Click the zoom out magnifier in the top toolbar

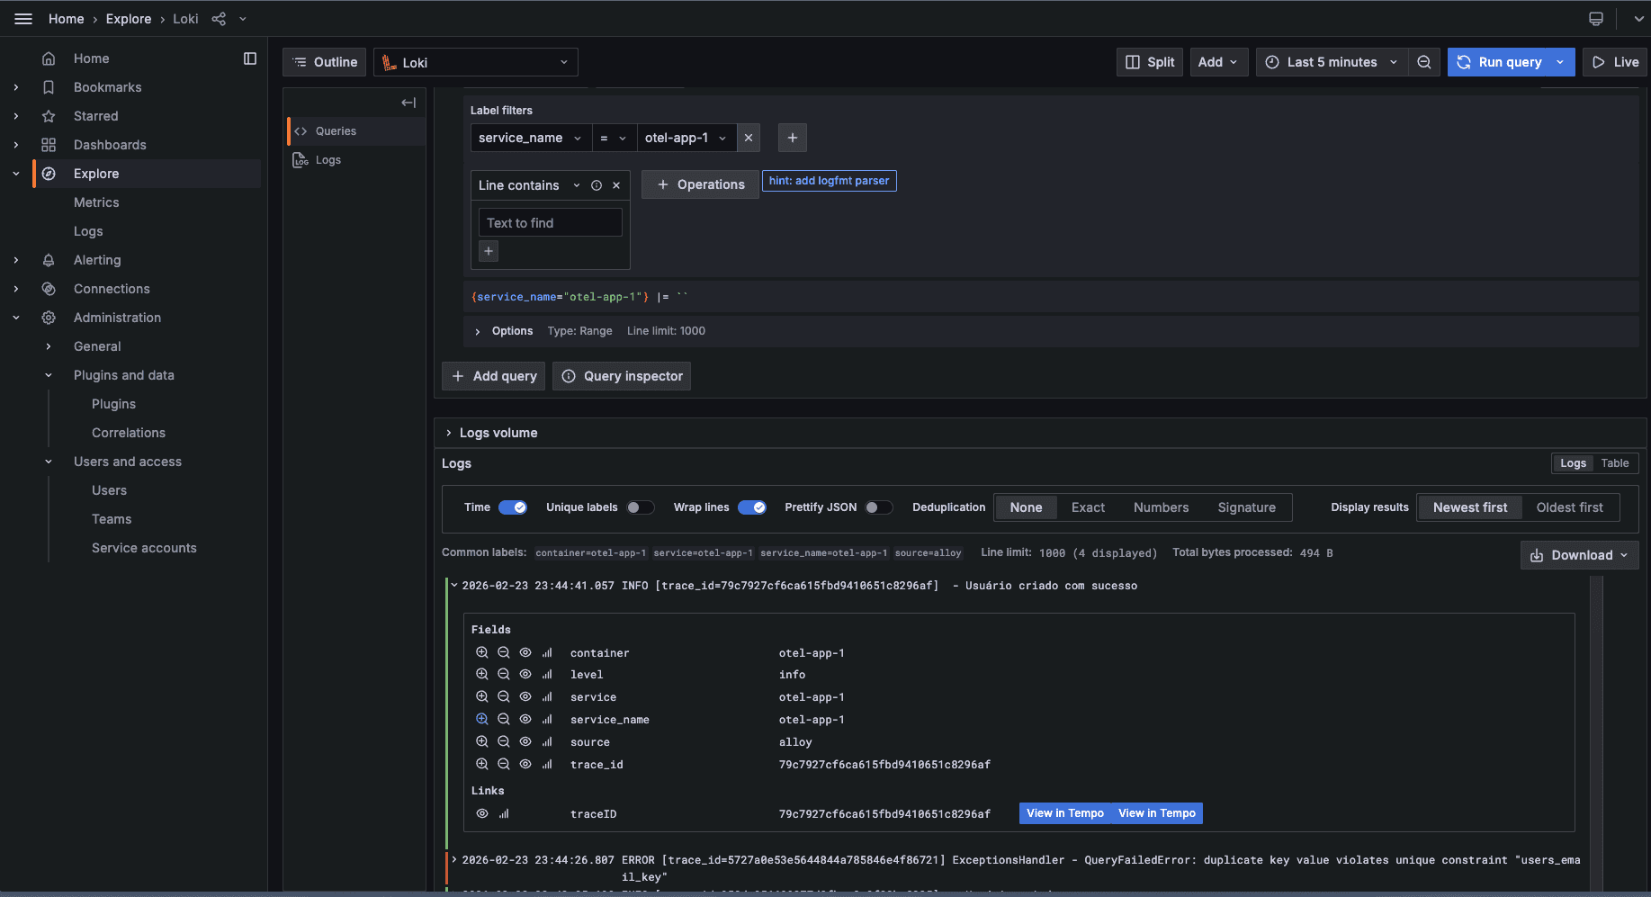(1424, 61)
